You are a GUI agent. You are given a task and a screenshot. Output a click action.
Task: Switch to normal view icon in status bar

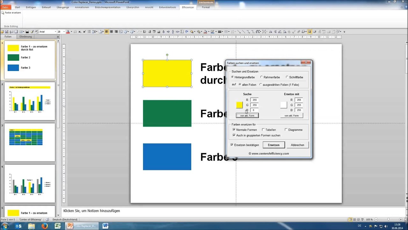351,219
